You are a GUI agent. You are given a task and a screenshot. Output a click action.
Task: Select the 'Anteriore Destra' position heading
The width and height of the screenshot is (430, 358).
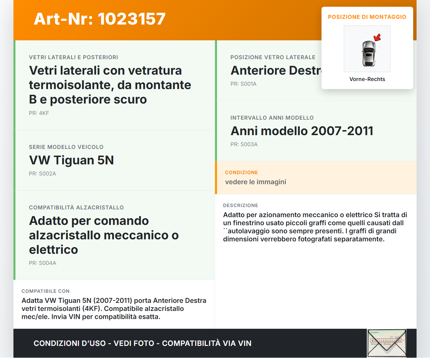(x=275, y=71)
